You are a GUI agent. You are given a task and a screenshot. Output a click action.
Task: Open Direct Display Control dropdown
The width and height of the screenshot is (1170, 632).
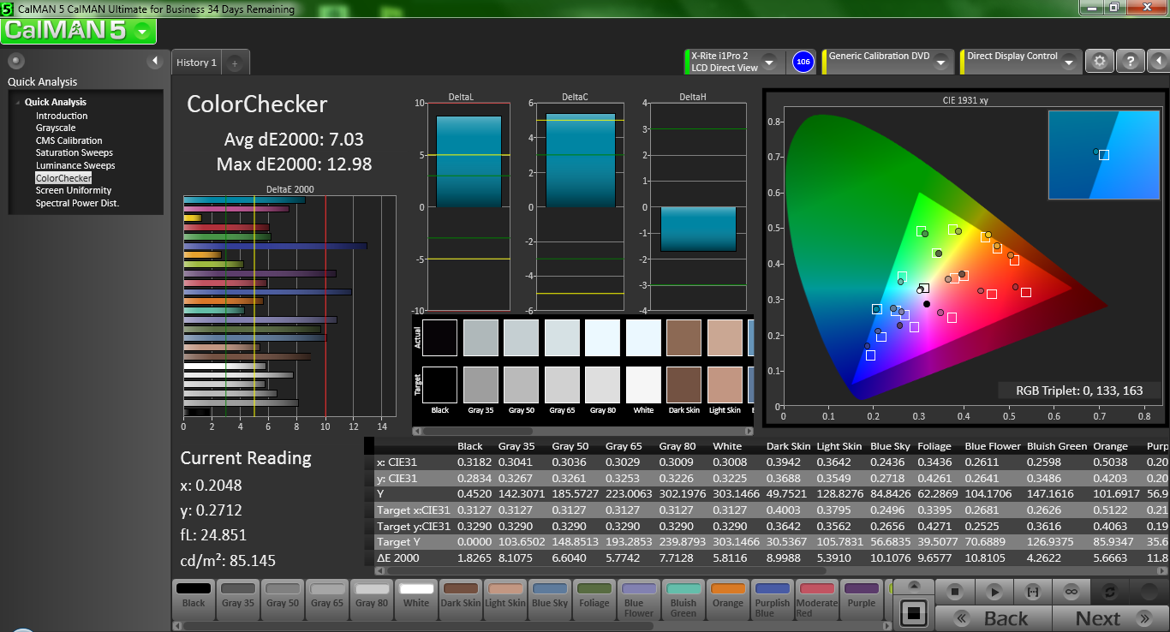(x=1069, y=63)
